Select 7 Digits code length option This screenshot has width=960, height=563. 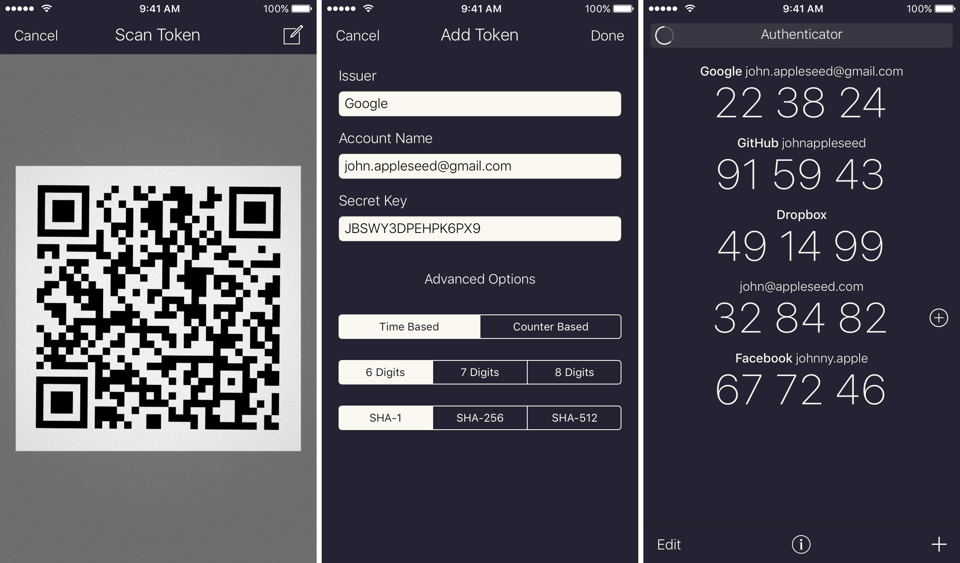coord(479,371)
